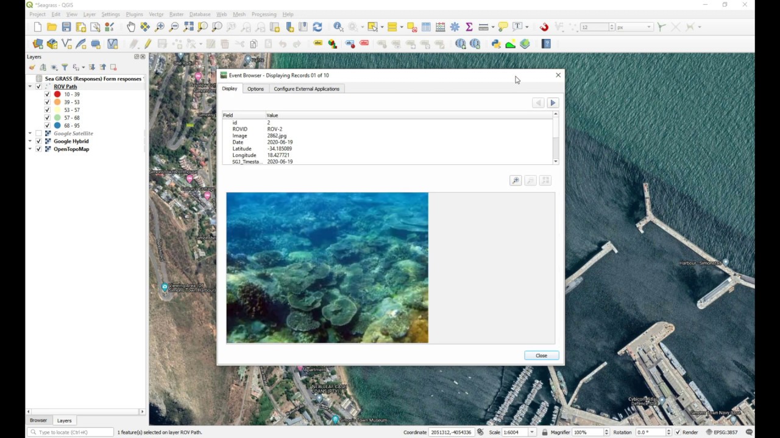Enable the Google Satellite layer

click(x=38, y=133)
